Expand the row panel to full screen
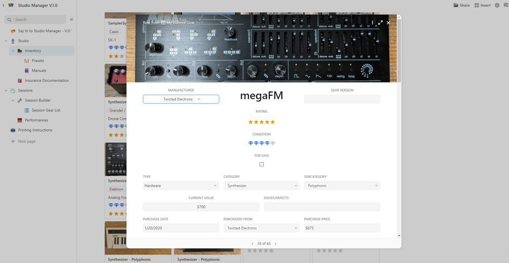The image size is (509, 263). (x=380, y=23)
